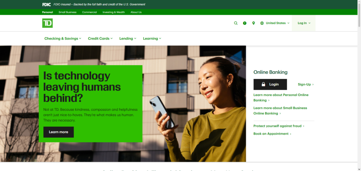Open the Investing & Wealth tab
Image resolution: width=361 pixels, height=171 pixels.
pyautogui.click(x=114, y=12)
